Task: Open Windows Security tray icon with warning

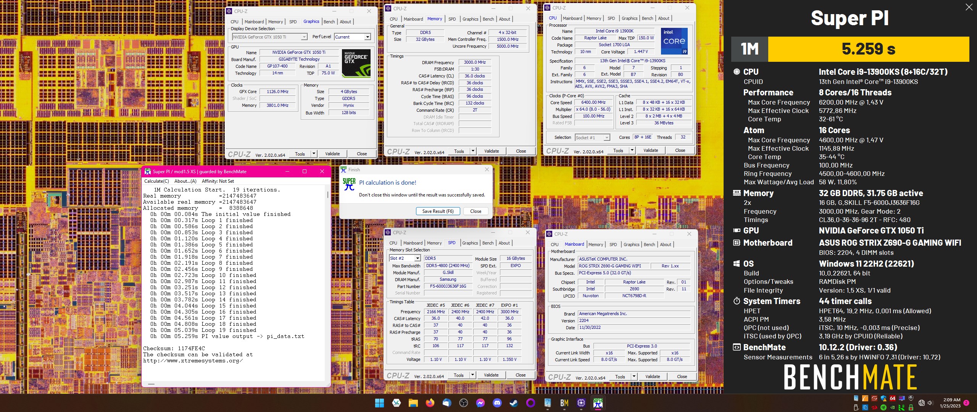Action: pyautogui.click(x=883, y=399)
